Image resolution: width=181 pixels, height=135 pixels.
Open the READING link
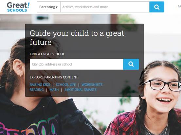pyautogui.click(x=37, y=90)
